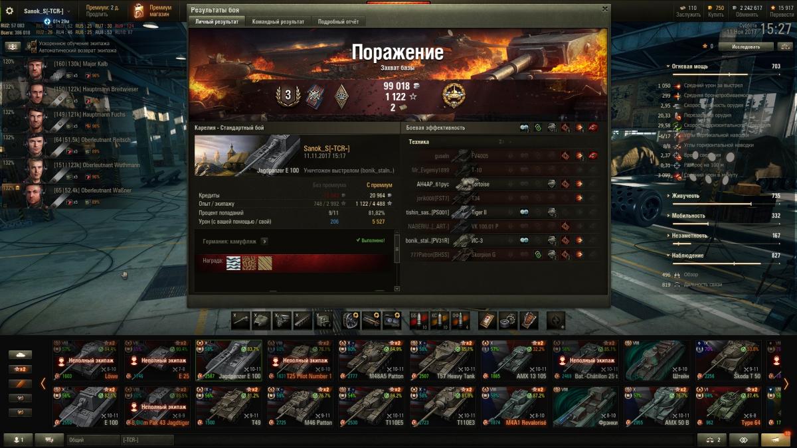797x448 pixels.
Task: Click the Исследовать research button
Action: point(746,46)
